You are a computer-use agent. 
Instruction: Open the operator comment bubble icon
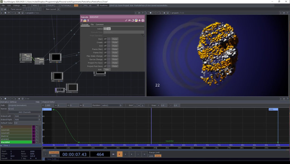129,20
